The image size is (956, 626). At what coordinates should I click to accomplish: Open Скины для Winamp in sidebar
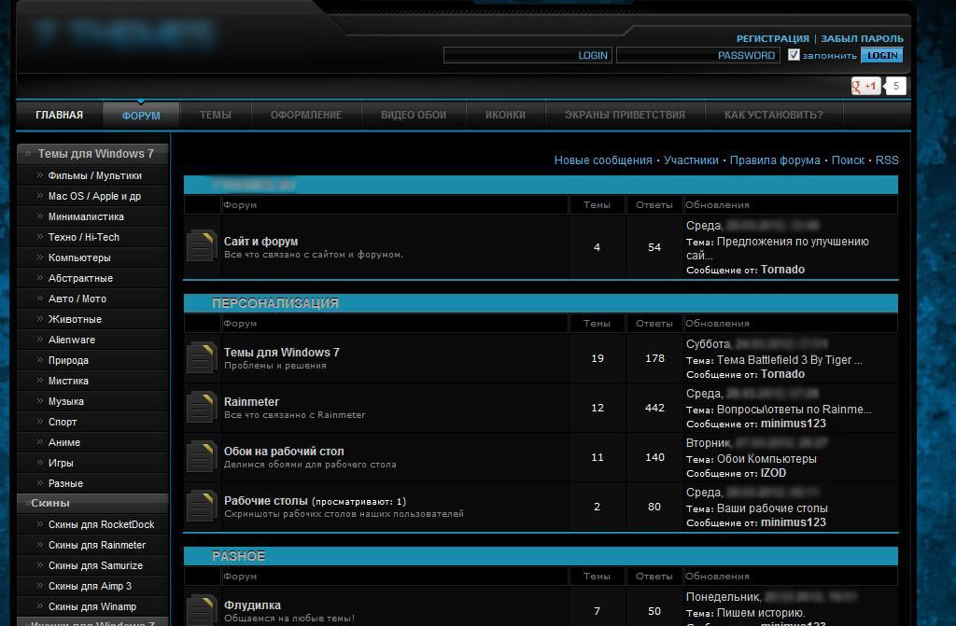[92, 607]
